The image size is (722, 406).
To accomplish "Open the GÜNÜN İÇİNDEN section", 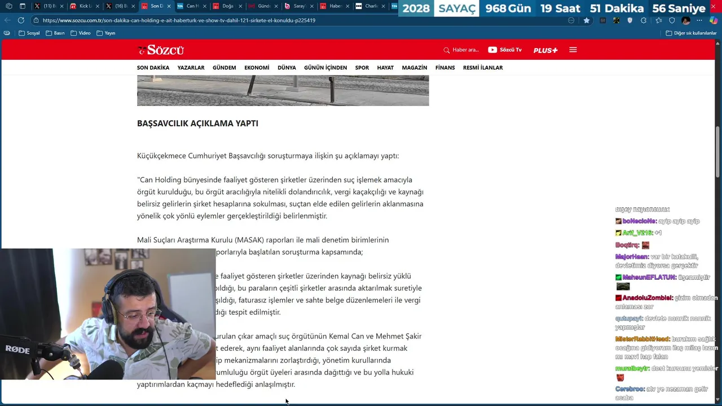I will (325, 68).
